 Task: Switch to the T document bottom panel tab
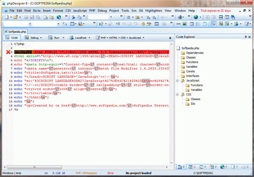tap(235, 167)
